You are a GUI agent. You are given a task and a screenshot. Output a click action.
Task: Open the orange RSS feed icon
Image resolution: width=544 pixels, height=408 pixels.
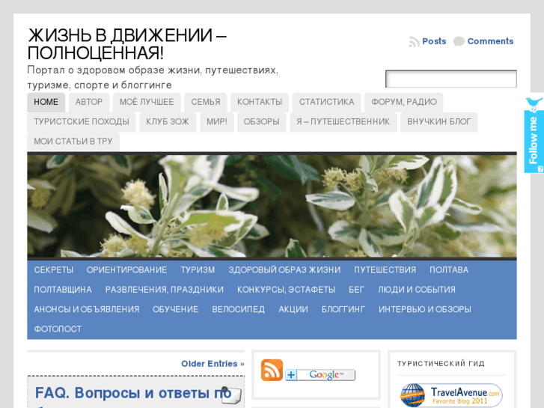click(272, 370)
